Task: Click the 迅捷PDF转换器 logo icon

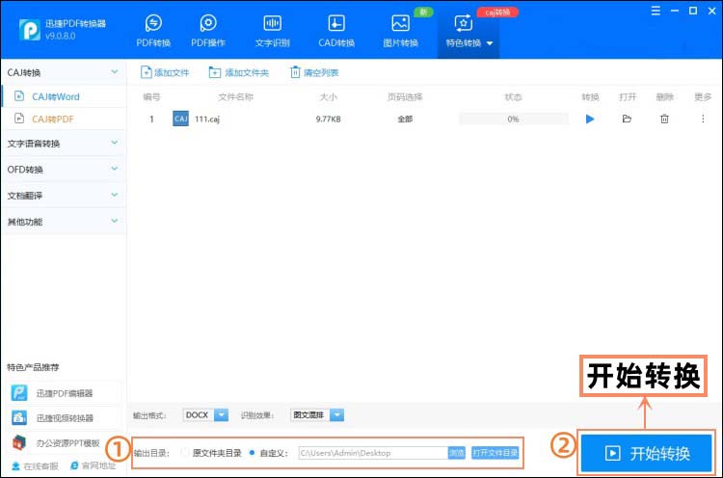Action: [x=30, y=30]
